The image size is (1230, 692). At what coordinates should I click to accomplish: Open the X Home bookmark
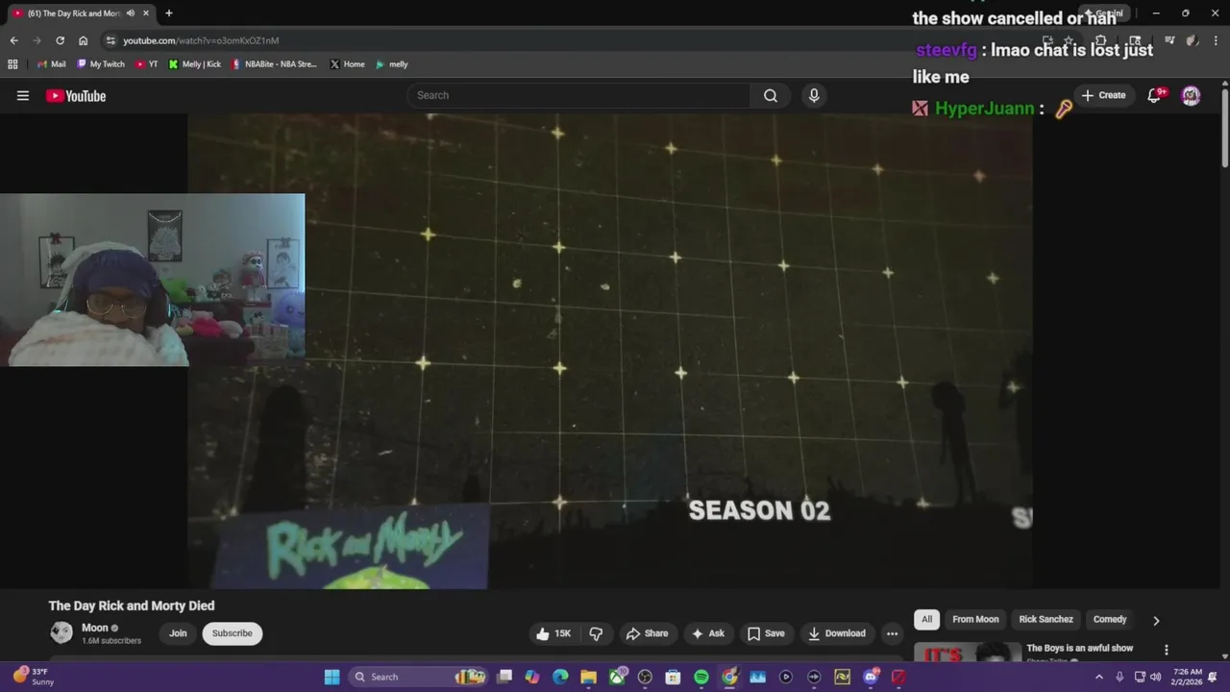tap(347, 64)
